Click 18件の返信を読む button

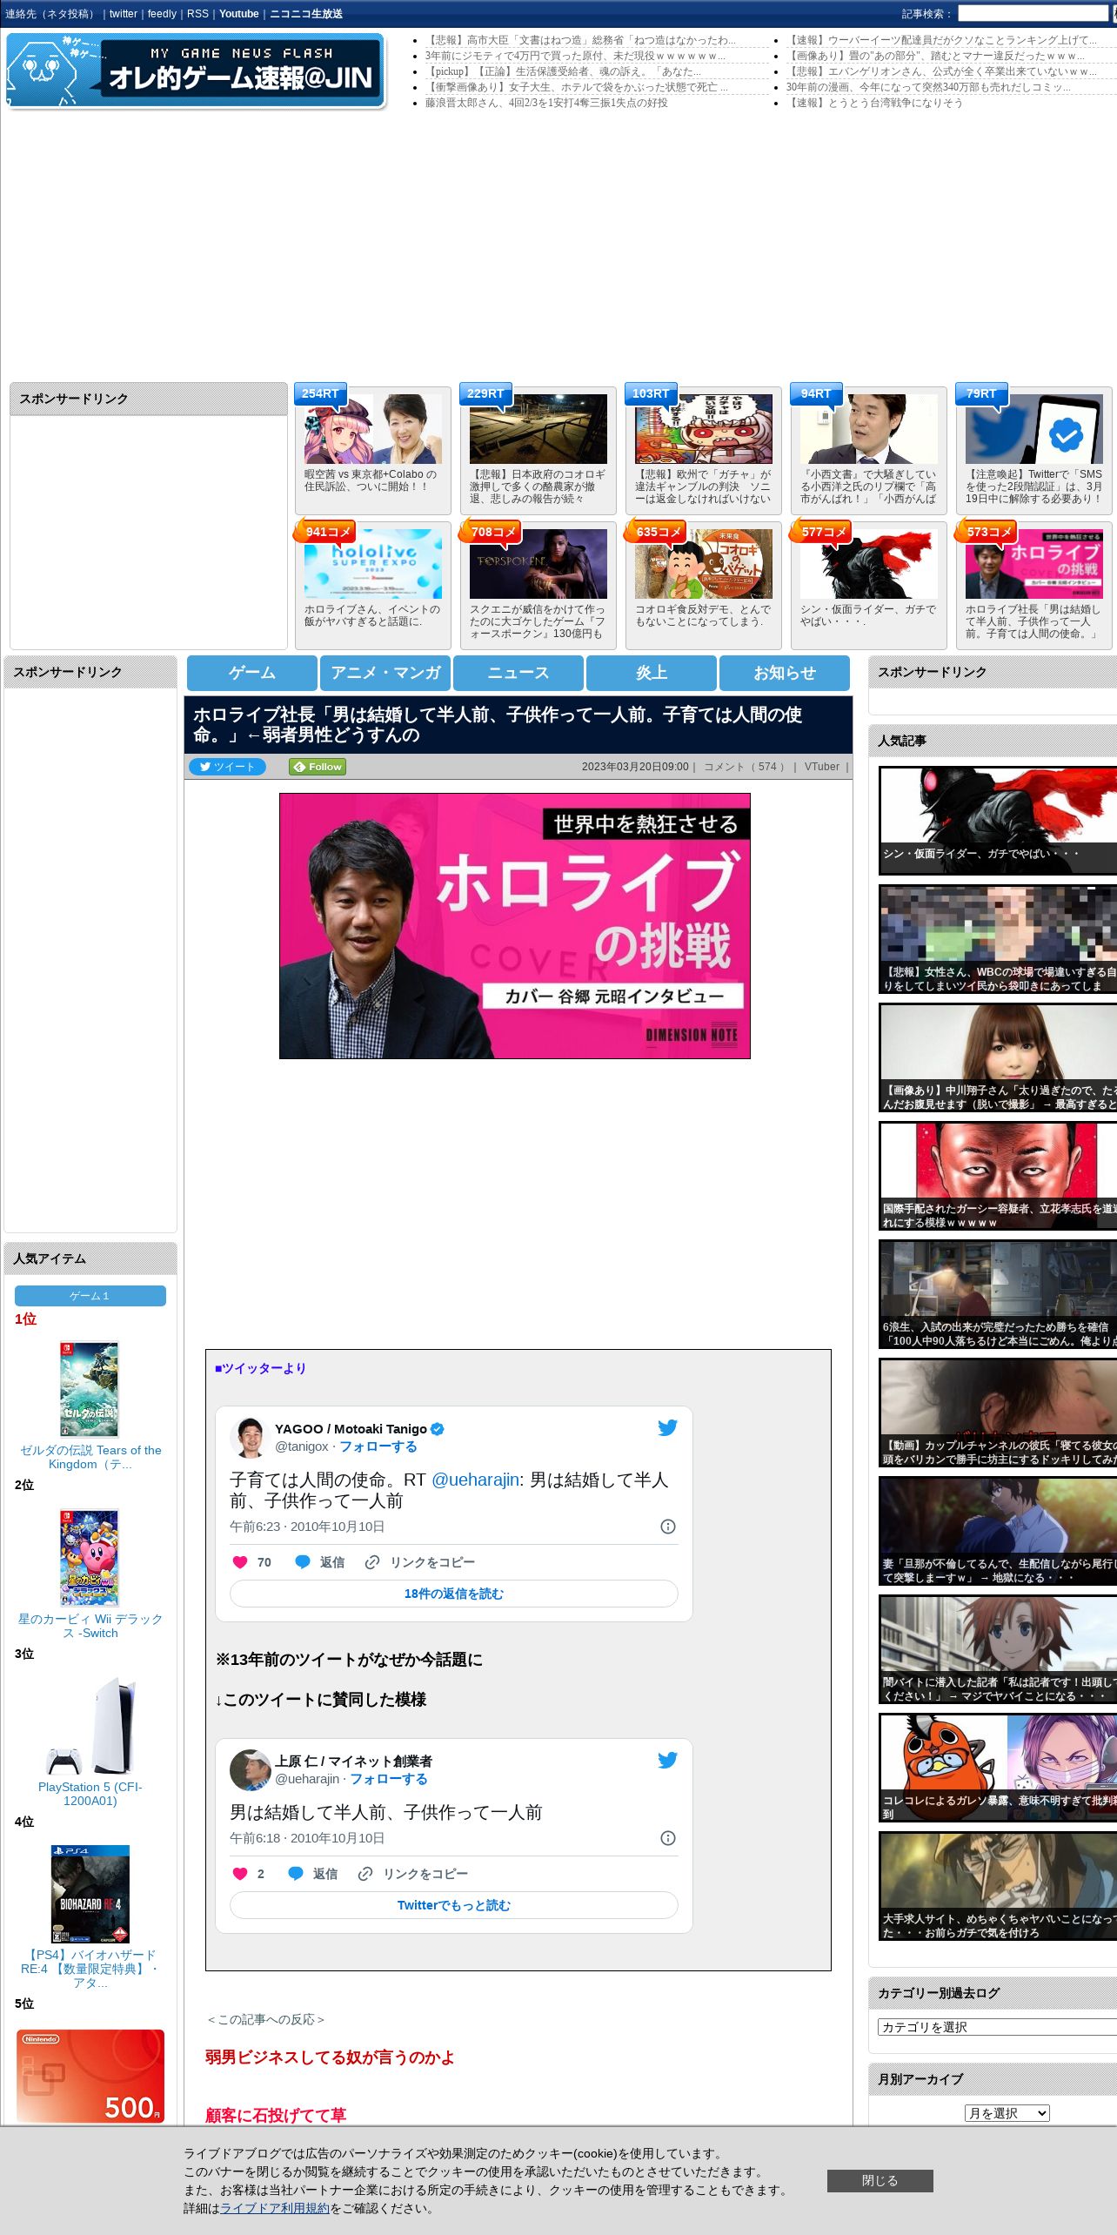(x=453, y=1594)
